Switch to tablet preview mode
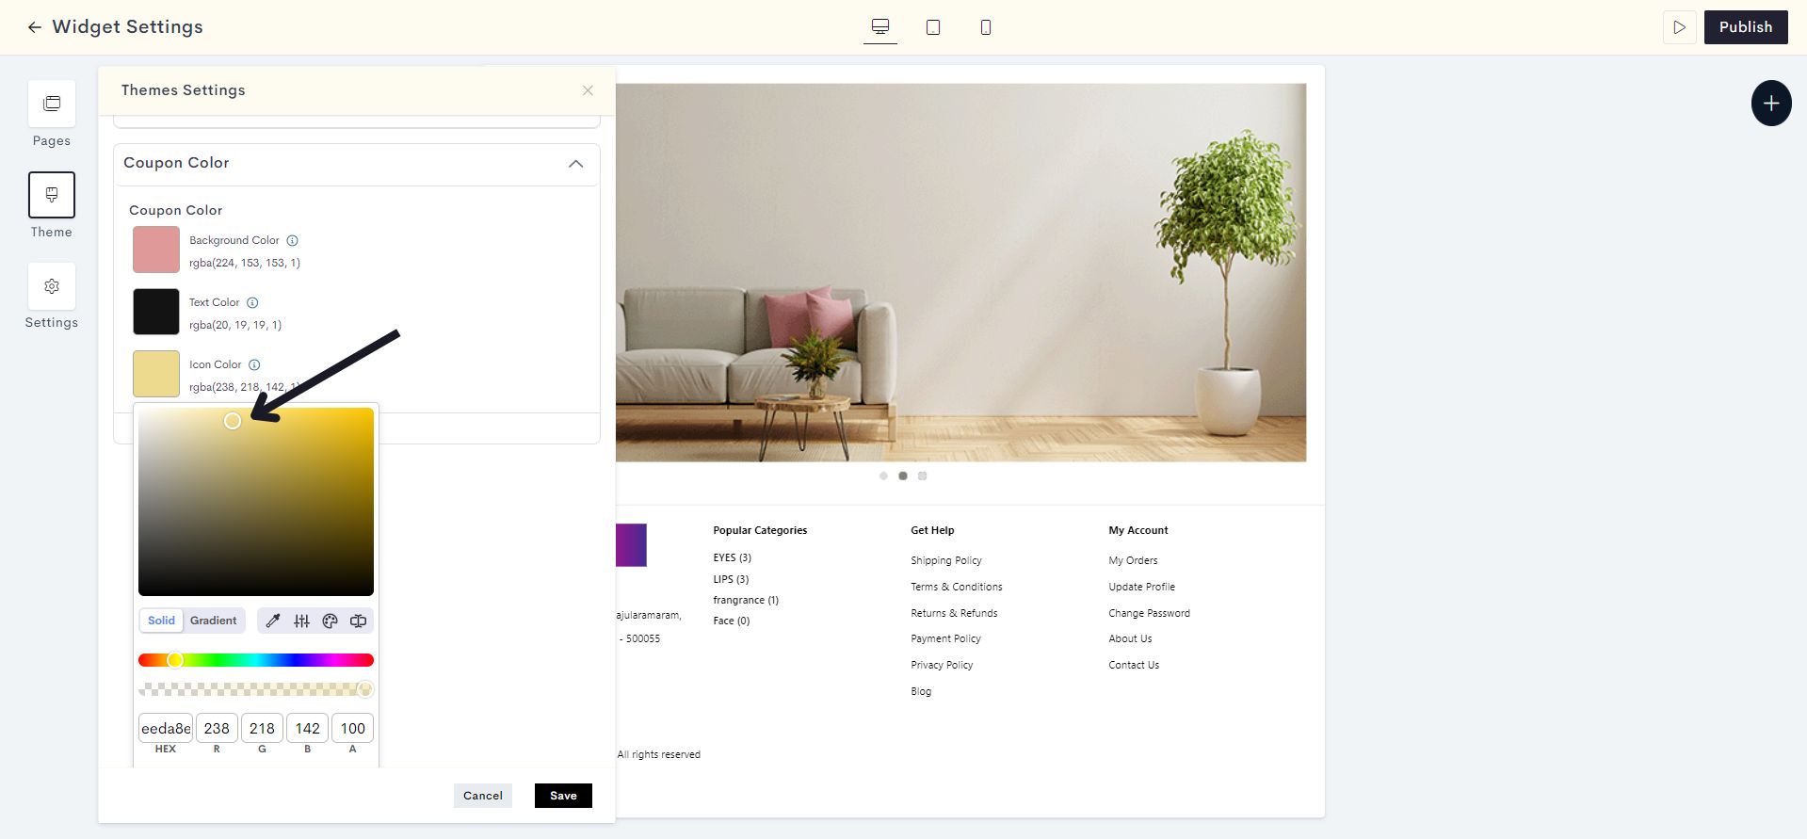Viewport: 1807px width, 839px height. point(933,27)
